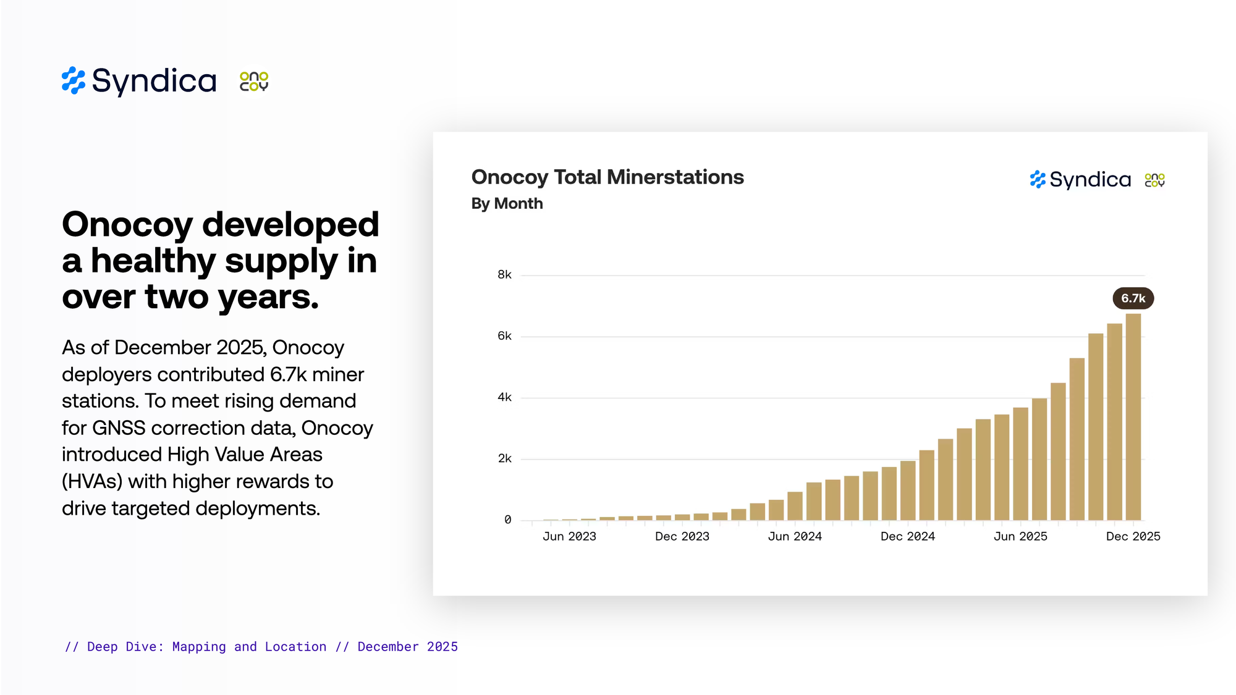Click the Jun 2024 axis label

point(795,536)
